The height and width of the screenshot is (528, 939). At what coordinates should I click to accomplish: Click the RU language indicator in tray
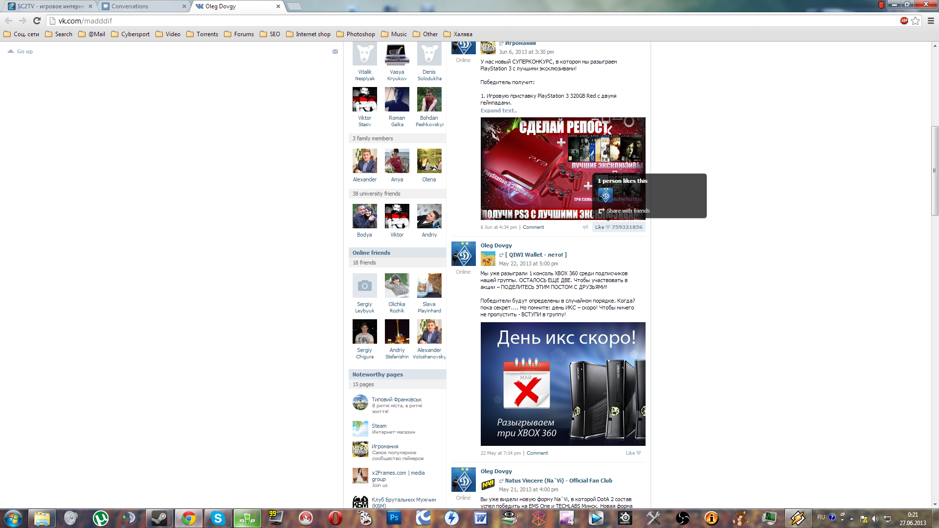(821, 517)
